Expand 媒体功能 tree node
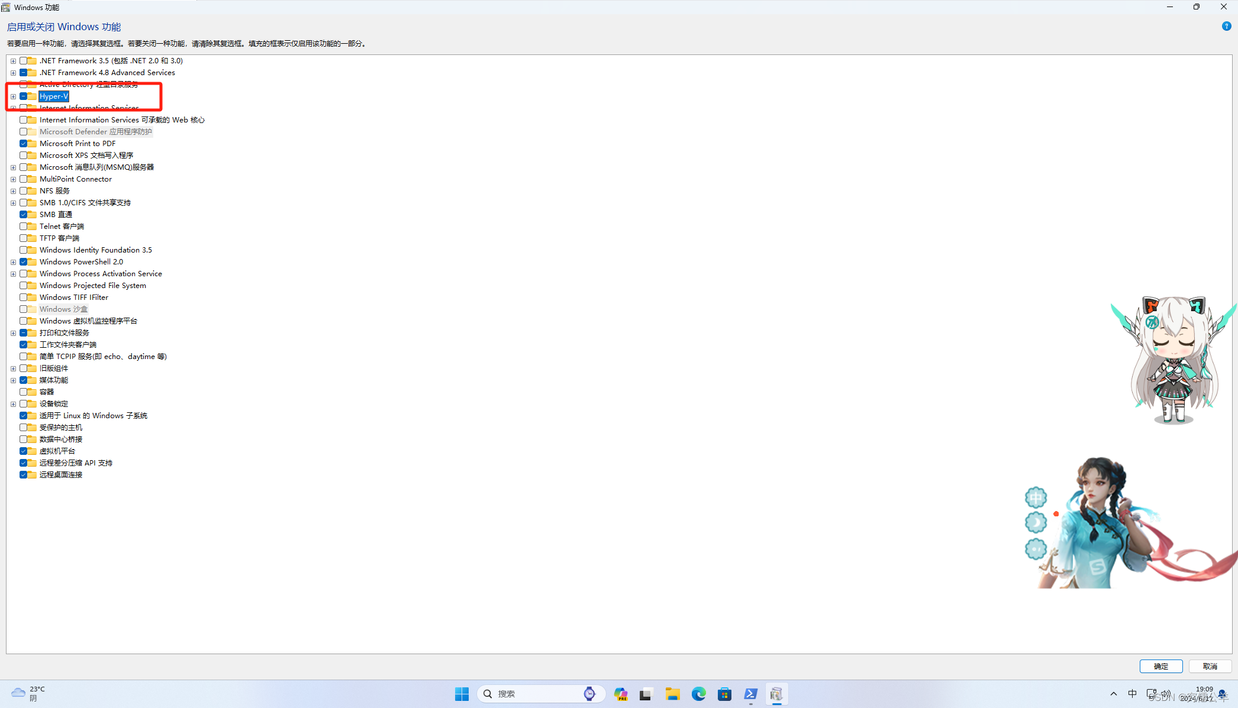1238x708 pixels. click(x=13, y=380)
